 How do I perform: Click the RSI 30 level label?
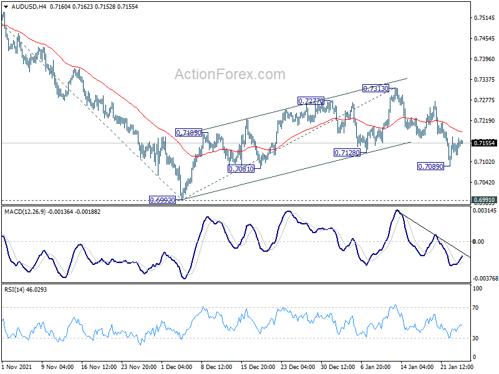pos(475,338)
